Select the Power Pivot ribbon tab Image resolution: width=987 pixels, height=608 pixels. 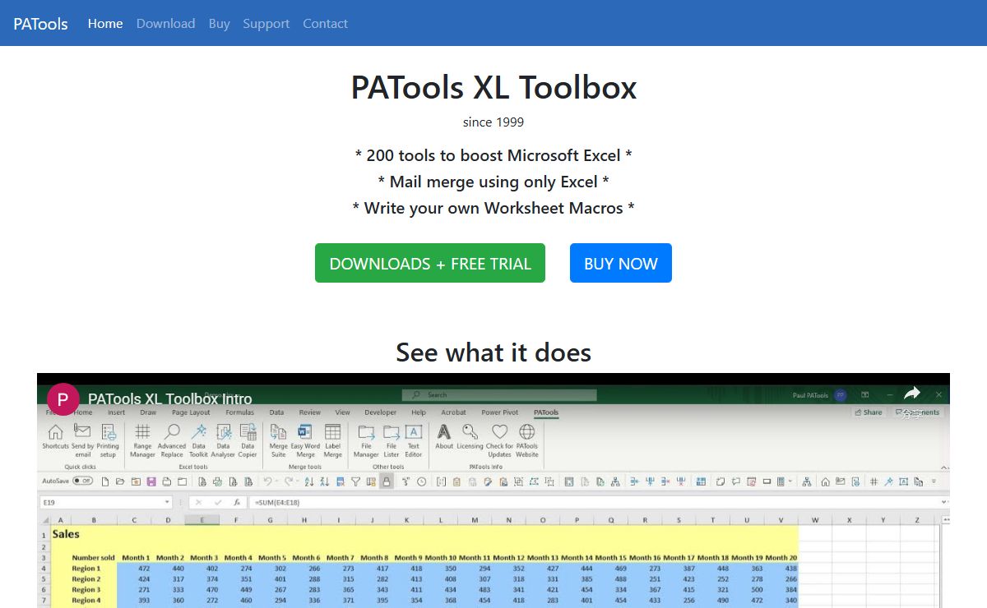[500, 412]
